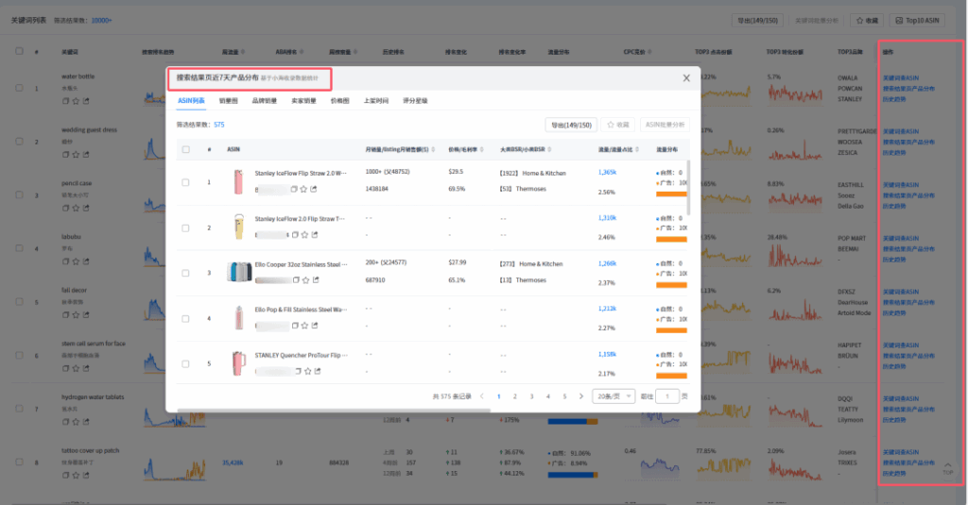Click the back-to-TOP arrow icon

(948, 465)
